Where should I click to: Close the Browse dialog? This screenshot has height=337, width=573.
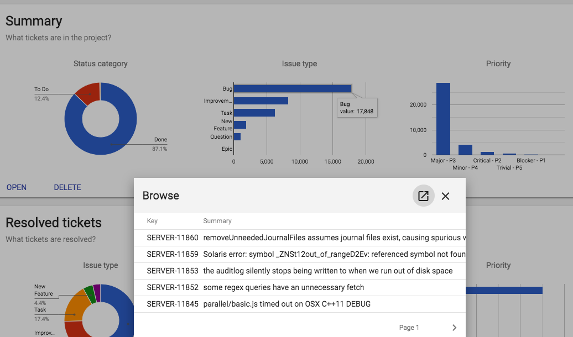click(446, 196)
